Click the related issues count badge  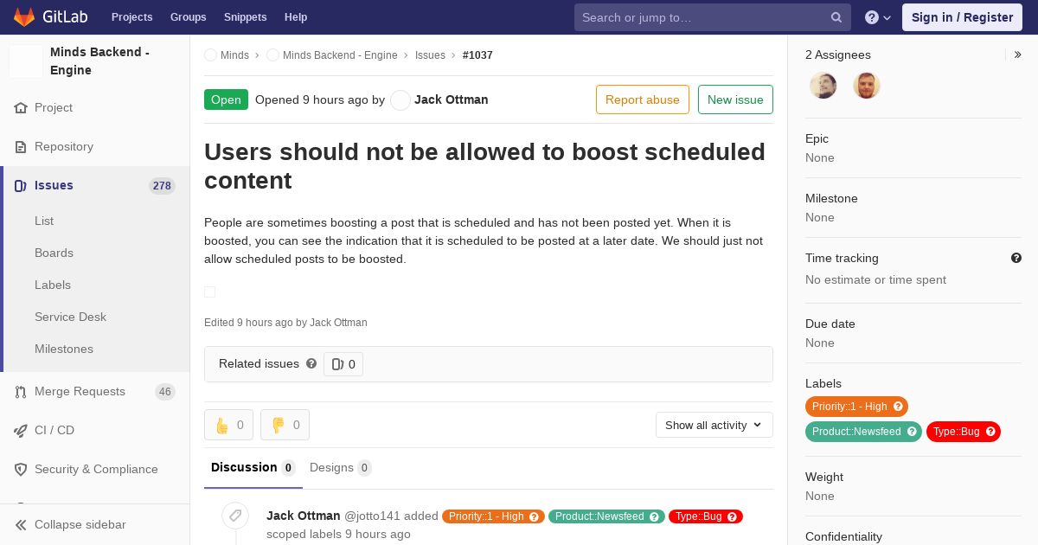tap(343, 364)
